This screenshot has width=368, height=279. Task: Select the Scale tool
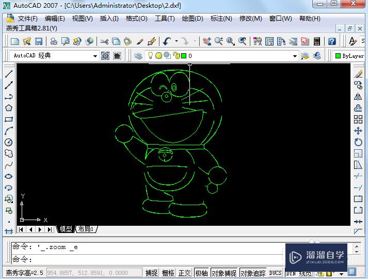pyautogui.click(x=358, y=153)
